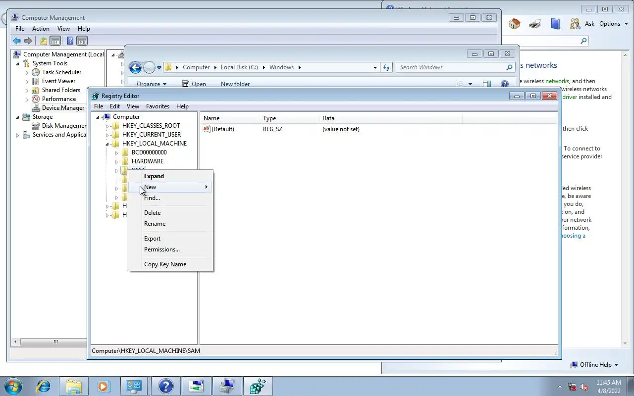The width and height of the screenshot is (634, 396).
Task: Click the change view icon in Explorer
Action: point(460,84)
